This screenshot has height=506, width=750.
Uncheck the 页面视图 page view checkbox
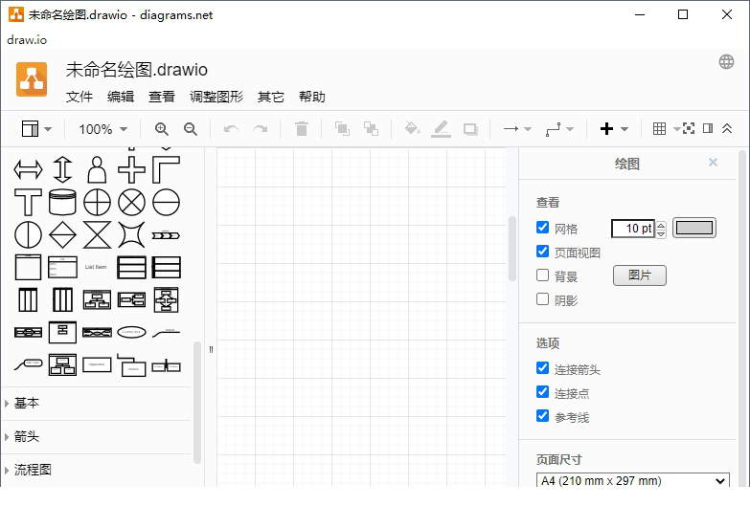[542, 252]
